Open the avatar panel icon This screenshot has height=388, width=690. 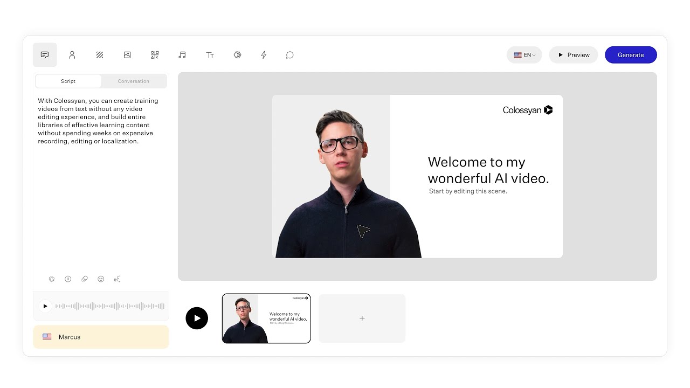[72, 55]
